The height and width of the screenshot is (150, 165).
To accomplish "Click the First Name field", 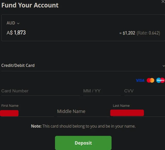I will point(27,112).
